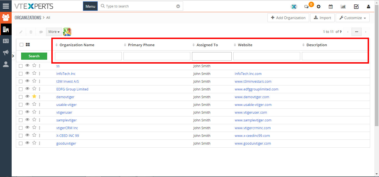Open the hamburger menu at top left
The height and width of the screenshot is (177, 379).
pyautogui.click(x=6, y=6)
